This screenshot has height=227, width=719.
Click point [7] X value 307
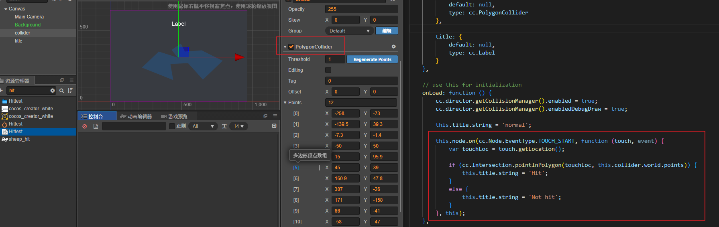pos(345,189)
